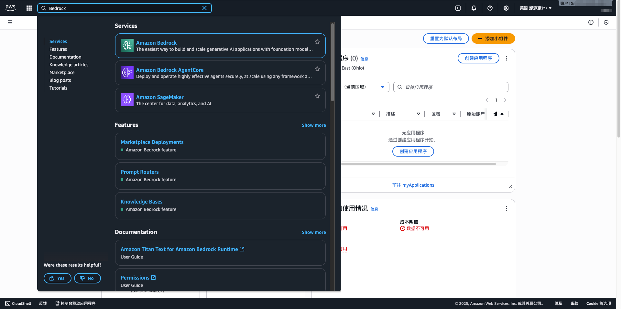Expand the region selector 美国 (俄亥俄州)

[536, 8]
